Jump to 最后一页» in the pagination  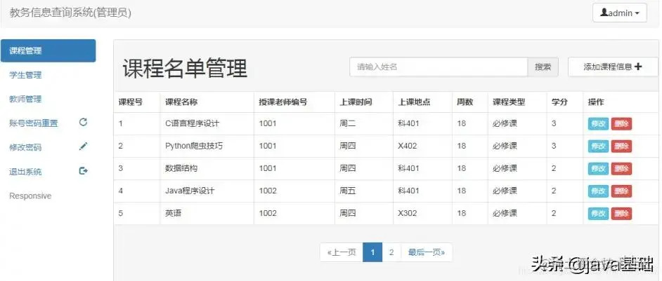(x=427, y=252)
